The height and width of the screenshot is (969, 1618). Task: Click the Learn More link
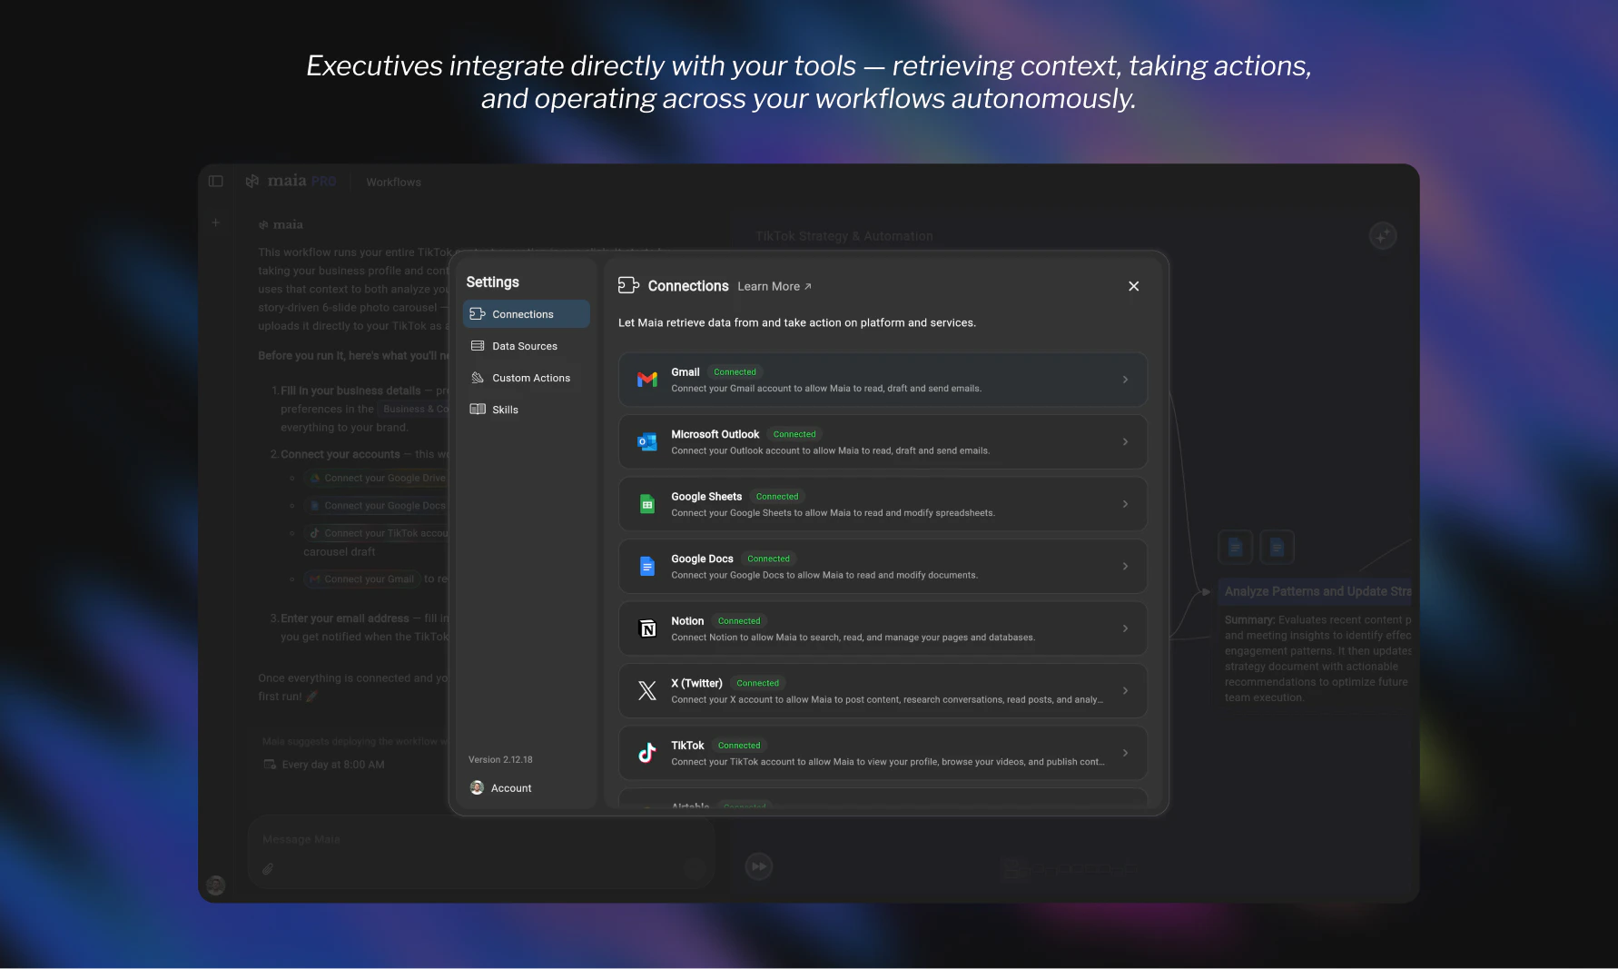[x=774, y=286]
